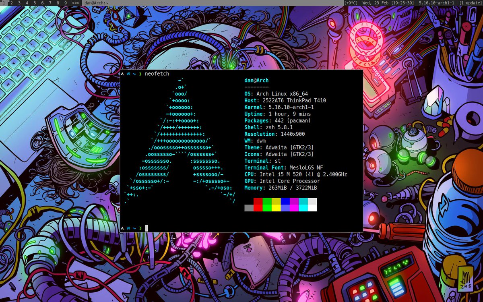The width and height of the screenshot is (483, 302).
Task: Click the Arch logo icon at the empty prompt
Action: tap(122, 228)
